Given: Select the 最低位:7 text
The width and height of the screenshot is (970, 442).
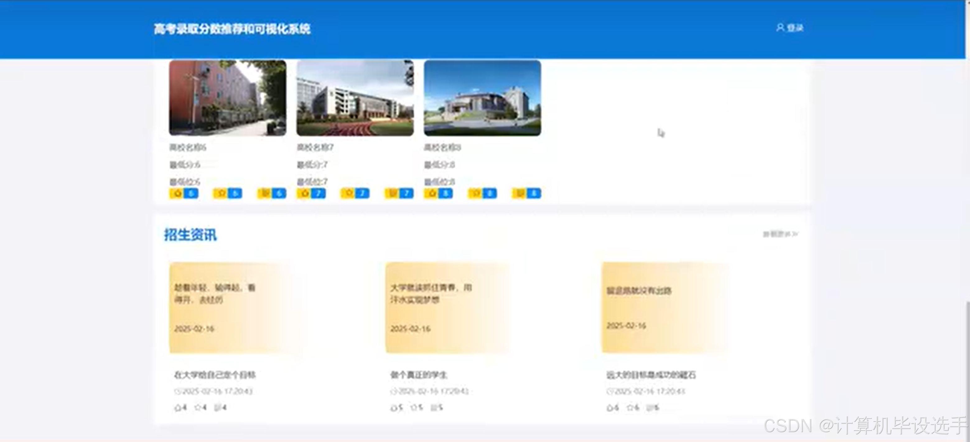Looking at the screenshot, I should [312, 182].
